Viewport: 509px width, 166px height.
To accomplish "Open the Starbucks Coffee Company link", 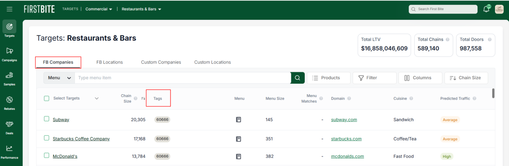I will 81,139.
